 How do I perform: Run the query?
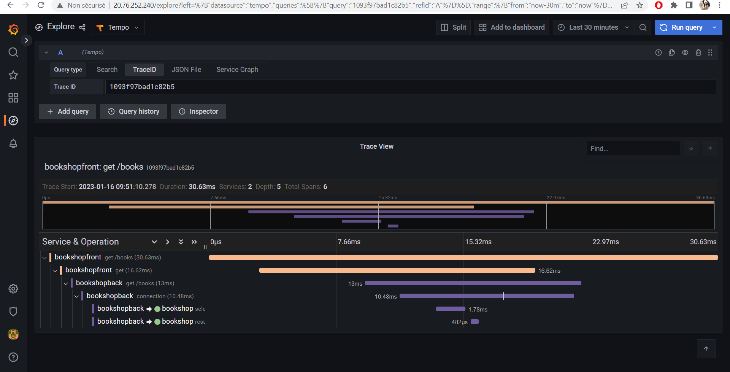coord(681,27)
